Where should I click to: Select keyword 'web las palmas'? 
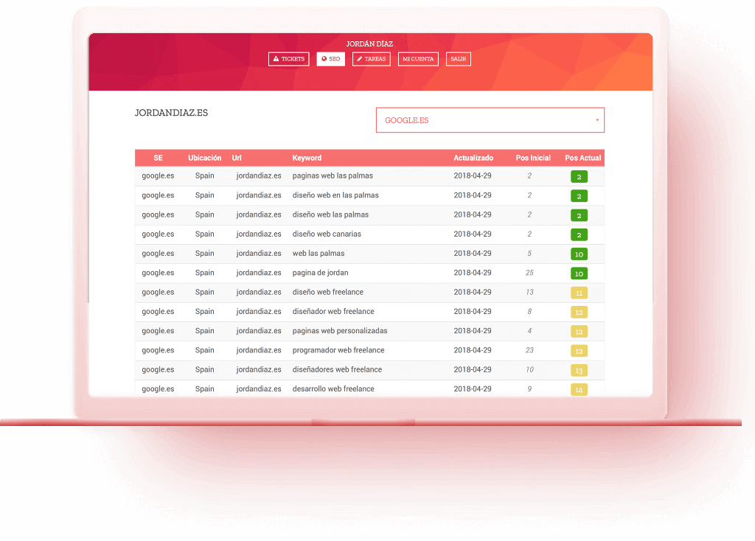(319, 253)
